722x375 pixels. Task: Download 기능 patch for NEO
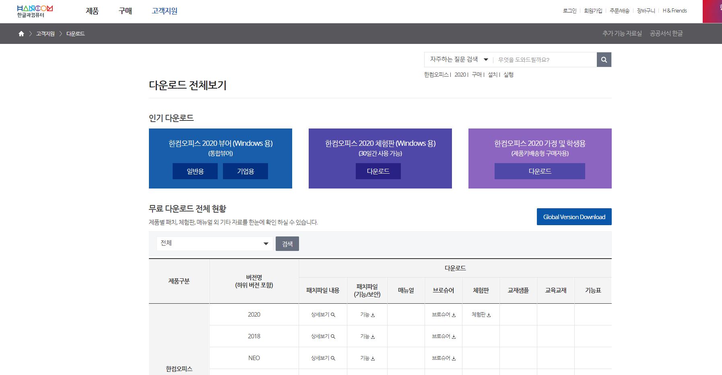pos(367,358)
